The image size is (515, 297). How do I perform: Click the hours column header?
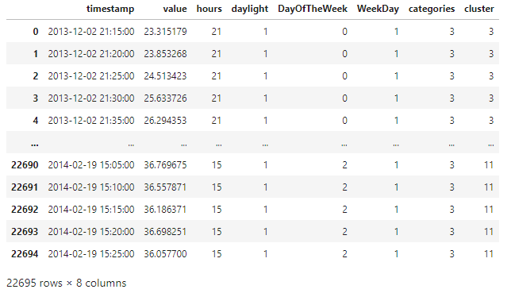click(209, 9)
